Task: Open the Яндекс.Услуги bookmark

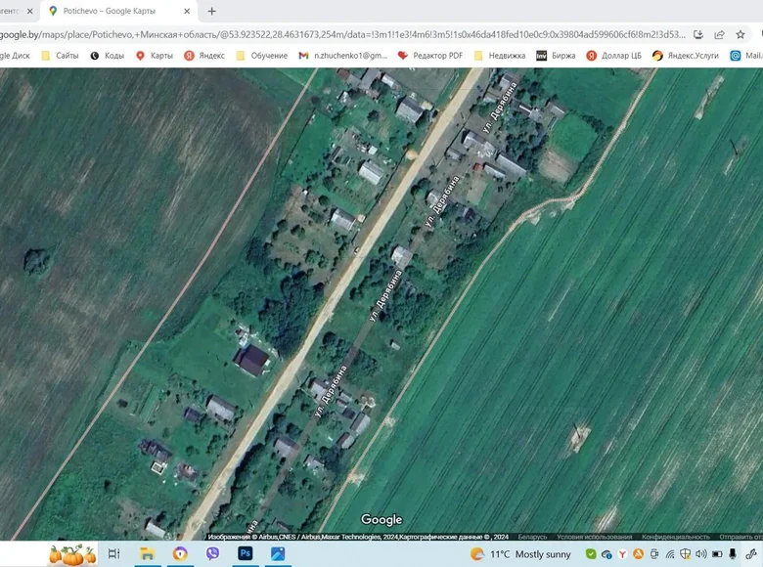Action: coord(685,56)
